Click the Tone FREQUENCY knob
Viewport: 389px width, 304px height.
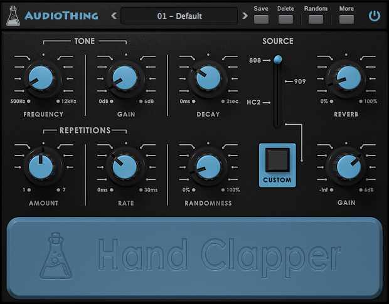pyautogui.click(x=41, y=78)
